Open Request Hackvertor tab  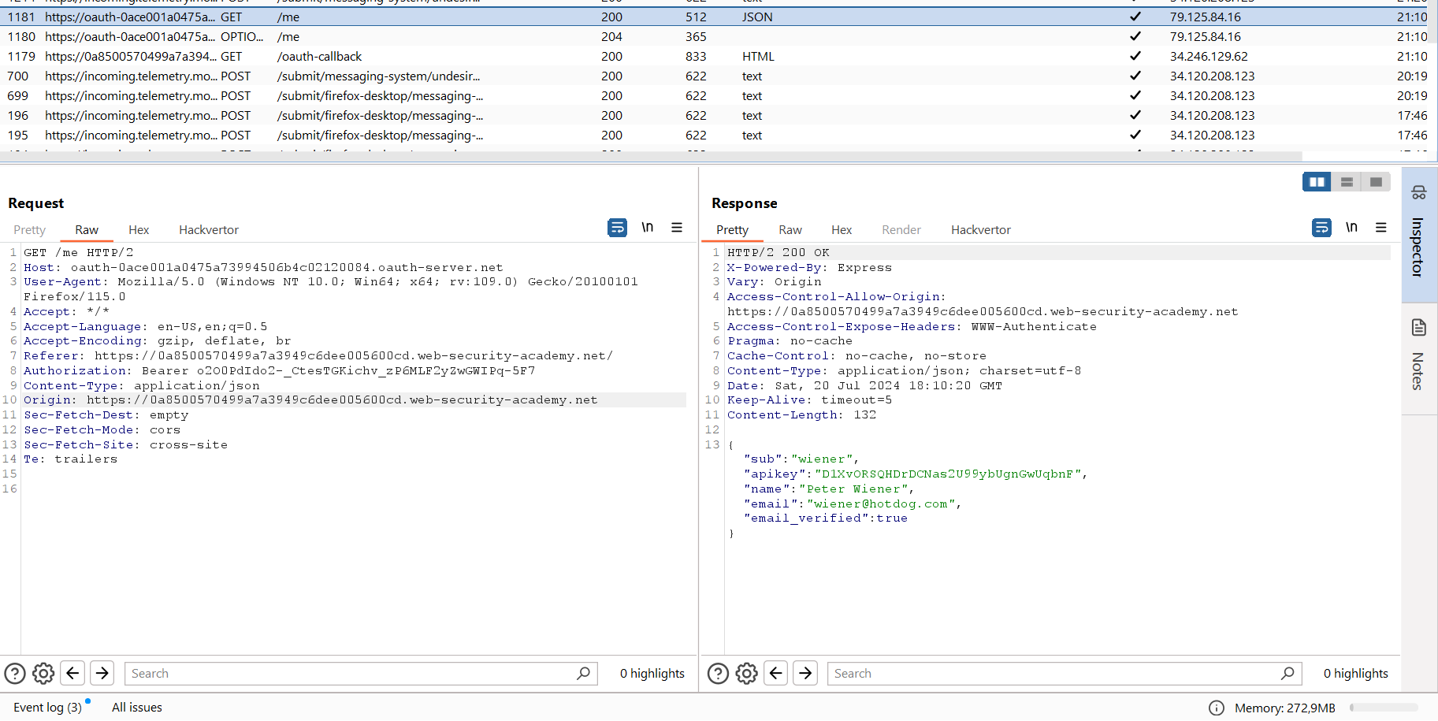209,230
